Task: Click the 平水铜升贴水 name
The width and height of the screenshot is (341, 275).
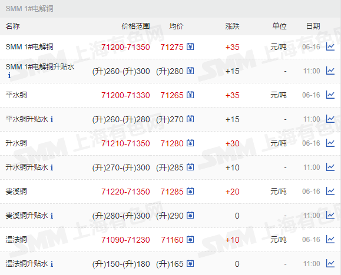Action: tap(27, 119)
